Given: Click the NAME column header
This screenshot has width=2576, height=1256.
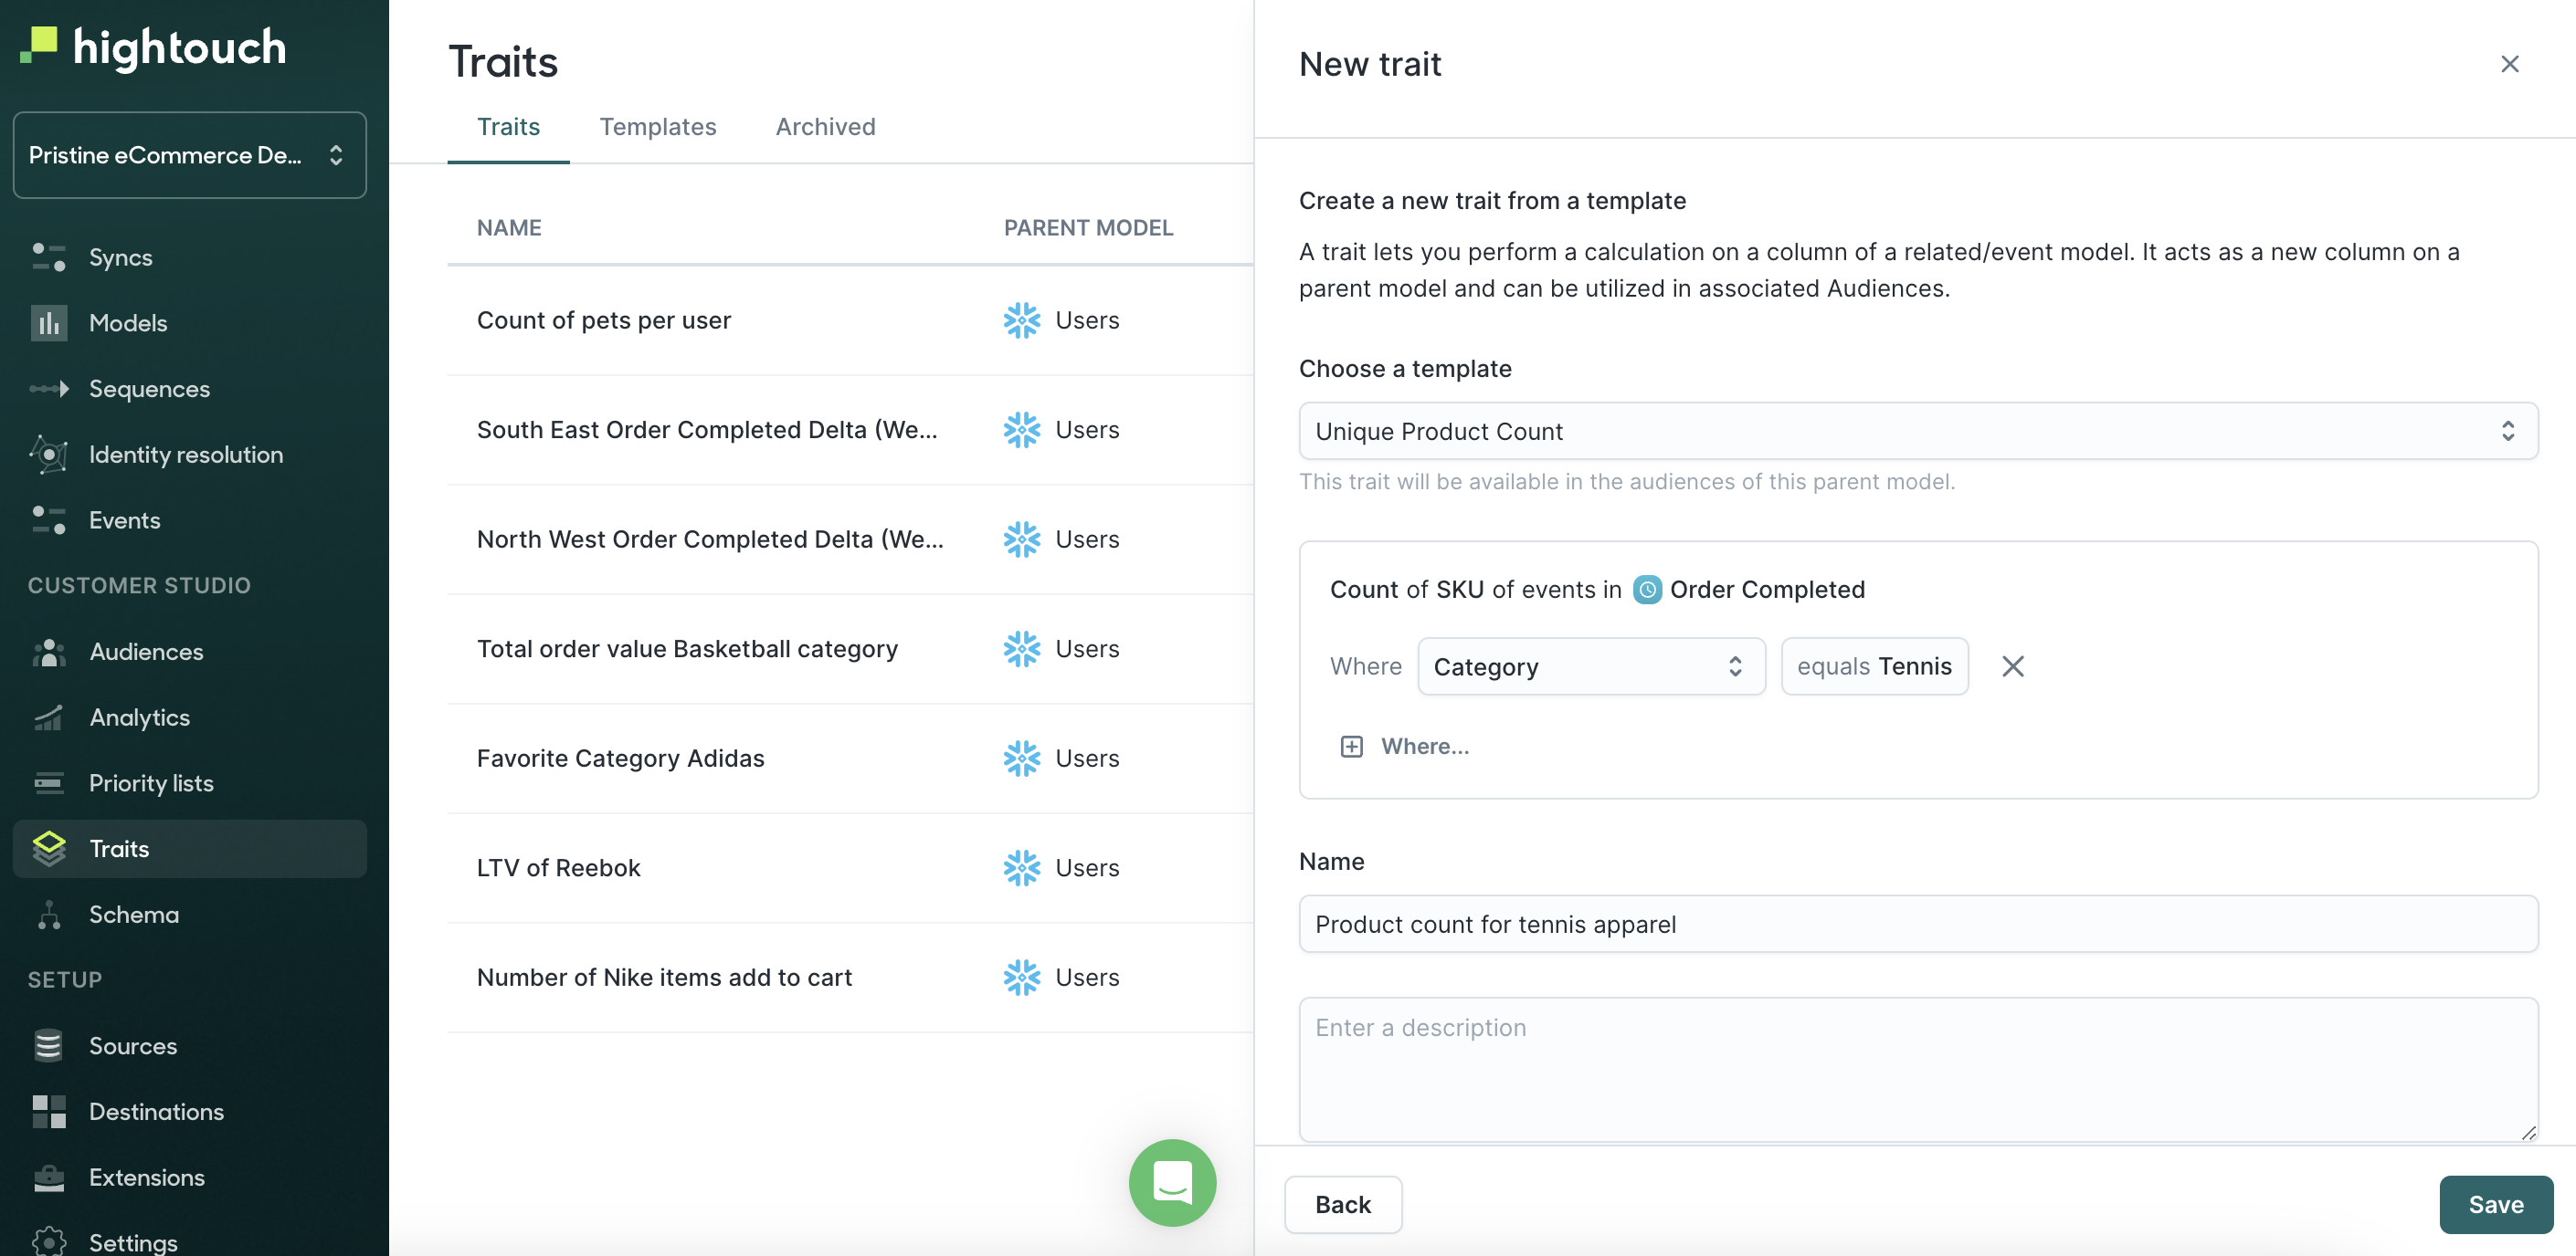Looking at the screenshot, I should 508,228.
